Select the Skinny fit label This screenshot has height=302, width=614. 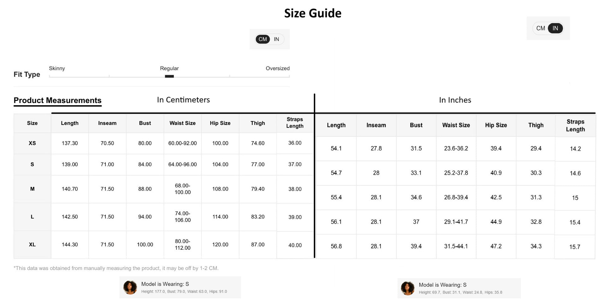57,68
